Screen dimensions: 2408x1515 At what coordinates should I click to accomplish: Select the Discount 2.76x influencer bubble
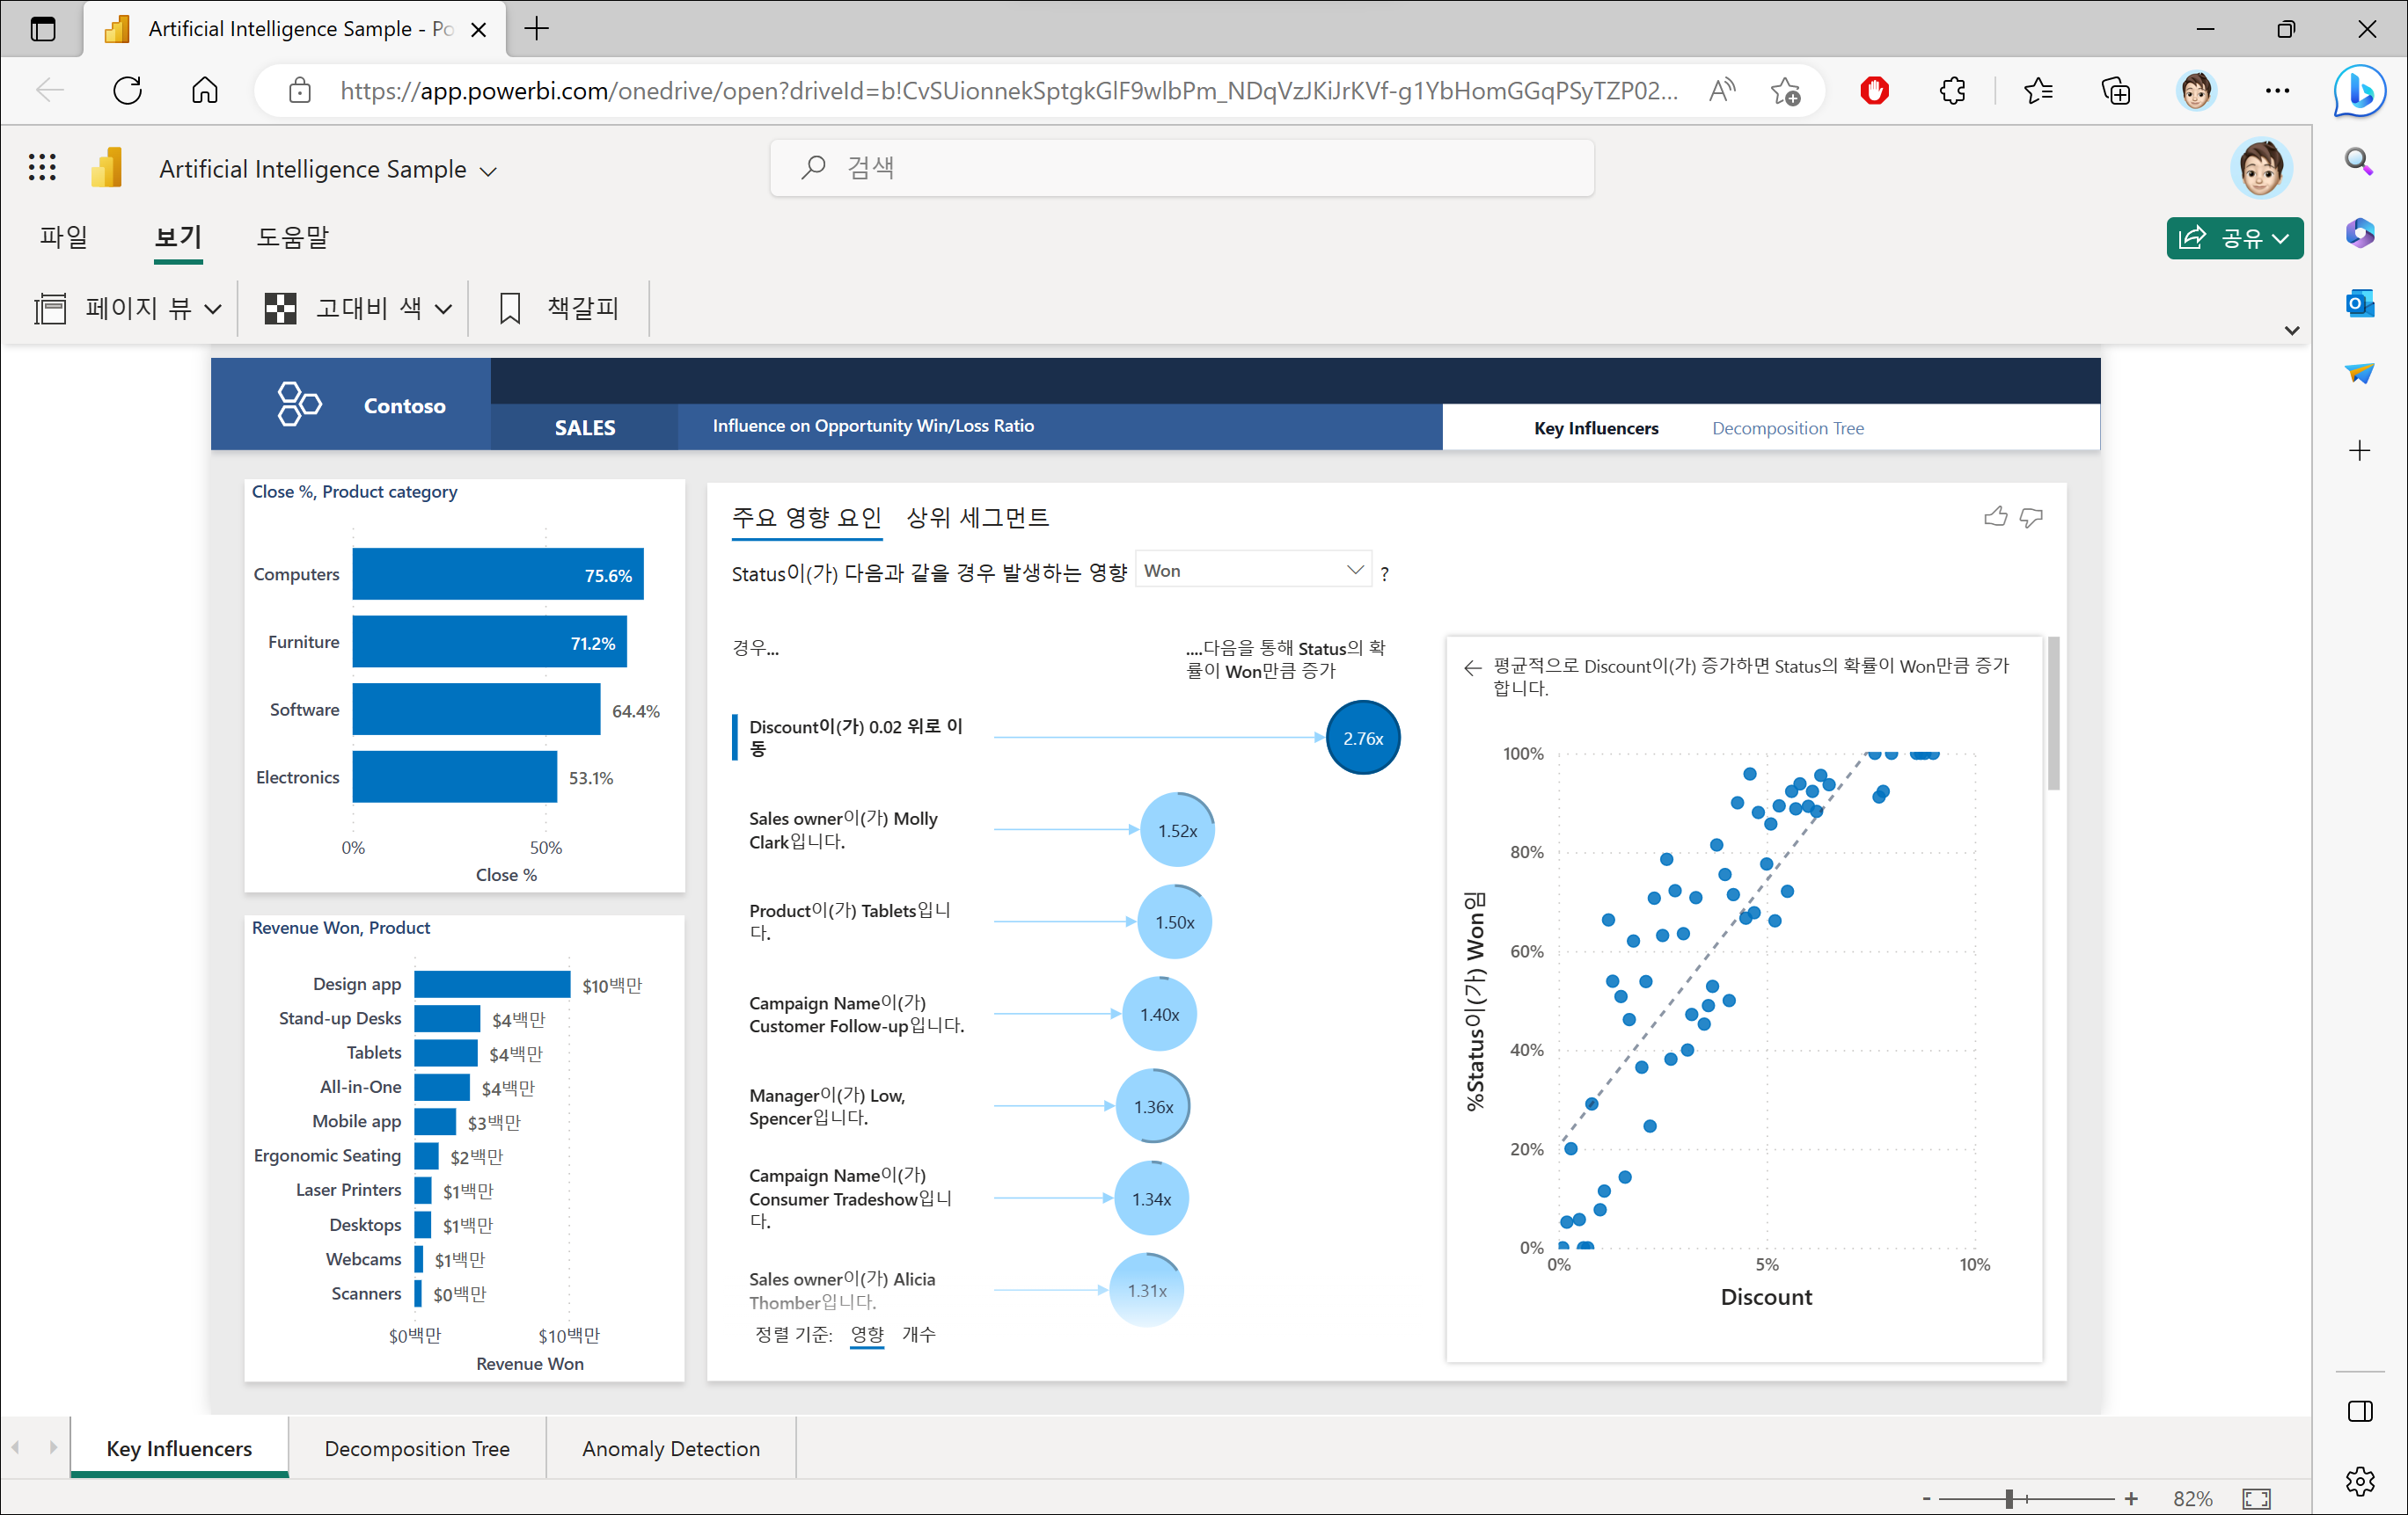pyautogui.click(x=1362, y=738)
